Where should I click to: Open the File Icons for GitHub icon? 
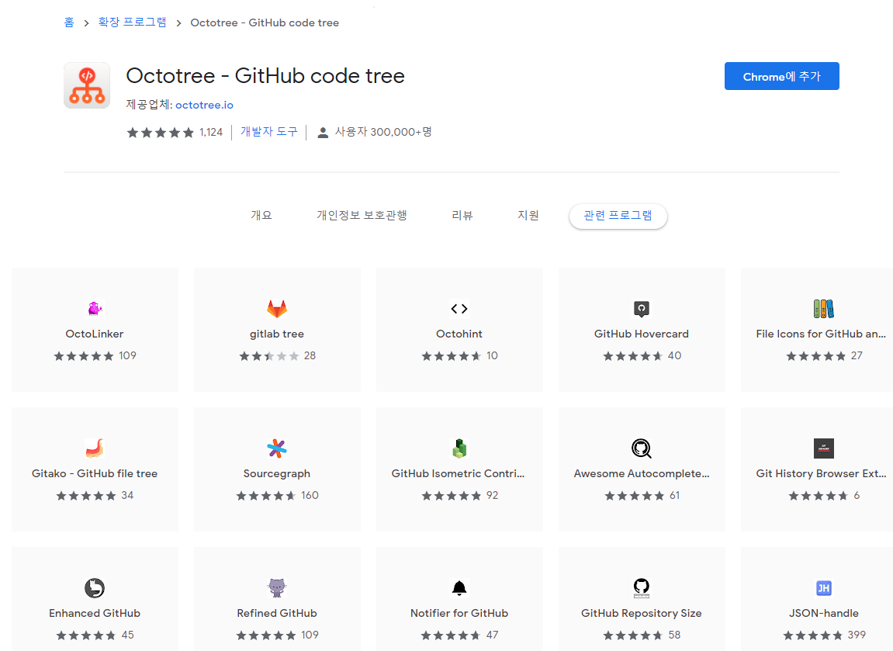[823, 309]
